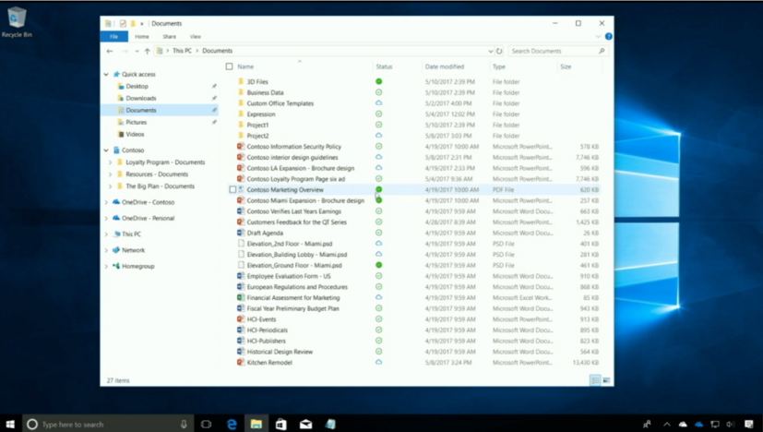Select Network in the navigation pane
This screenshot has height=432, width=763.
(134, 250)
